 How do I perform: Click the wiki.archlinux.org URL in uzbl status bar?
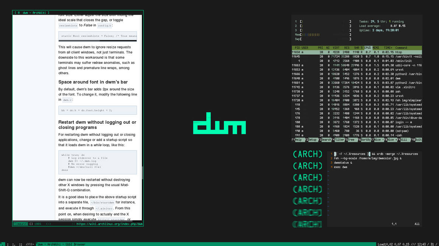[109, 224]
